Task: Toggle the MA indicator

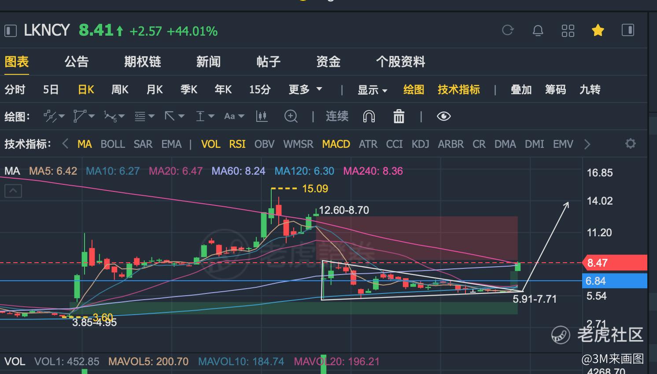Action: [85, 144]
